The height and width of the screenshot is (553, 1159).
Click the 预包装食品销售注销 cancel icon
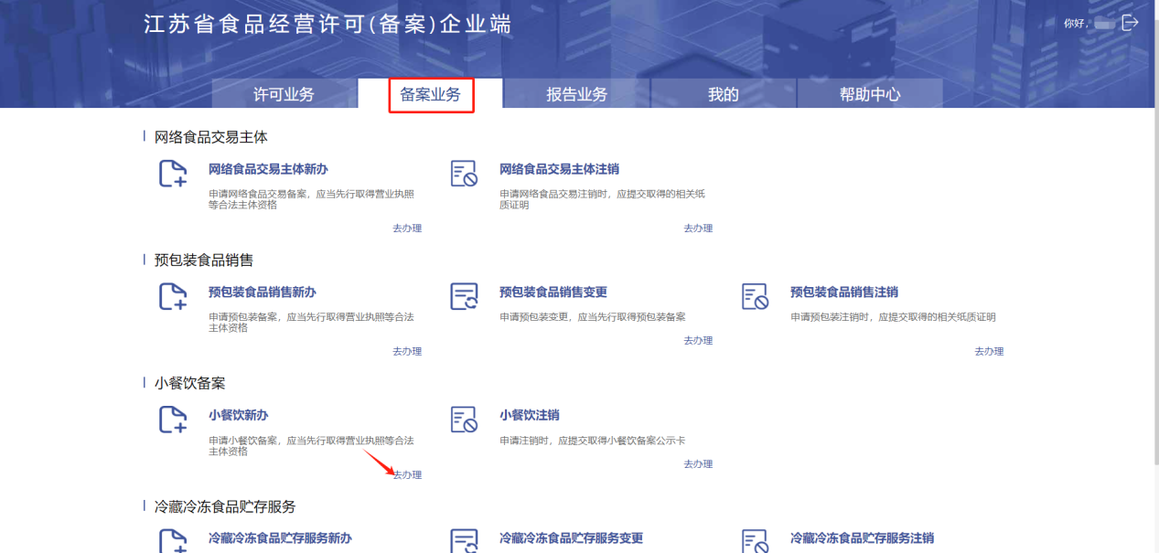click(755, 297)
